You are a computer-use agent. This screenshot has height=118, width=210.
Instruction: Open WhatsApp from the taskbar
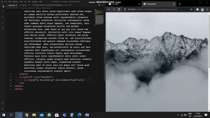(49, 115)
